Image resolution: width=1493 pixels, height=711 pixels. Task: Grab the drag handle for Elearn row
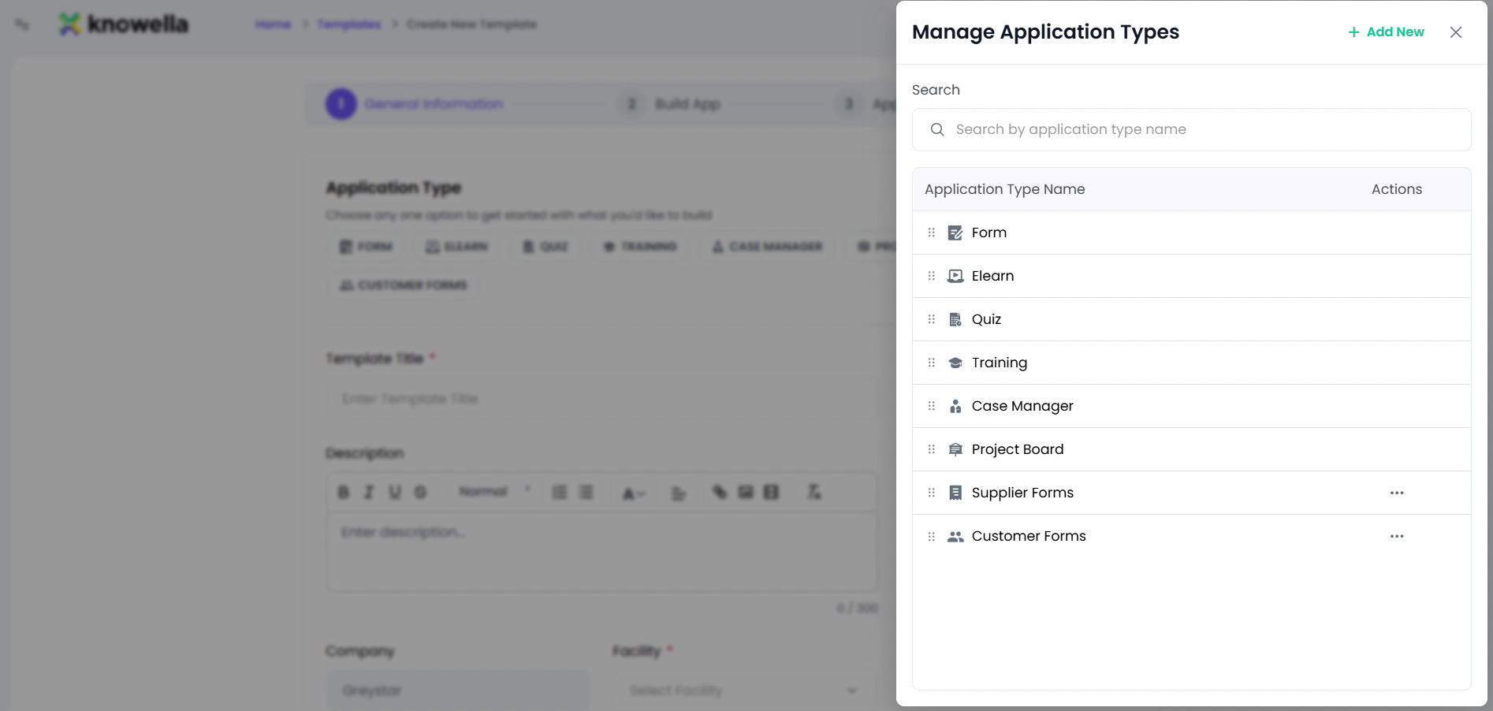click(932, 276)
